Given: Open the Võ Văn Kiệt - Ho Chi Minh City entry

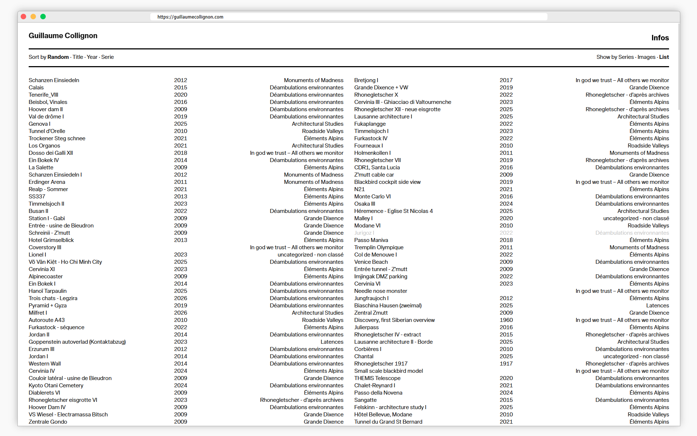Looking at the screenshot, I should pyautogui.click(x=65, y=262).
